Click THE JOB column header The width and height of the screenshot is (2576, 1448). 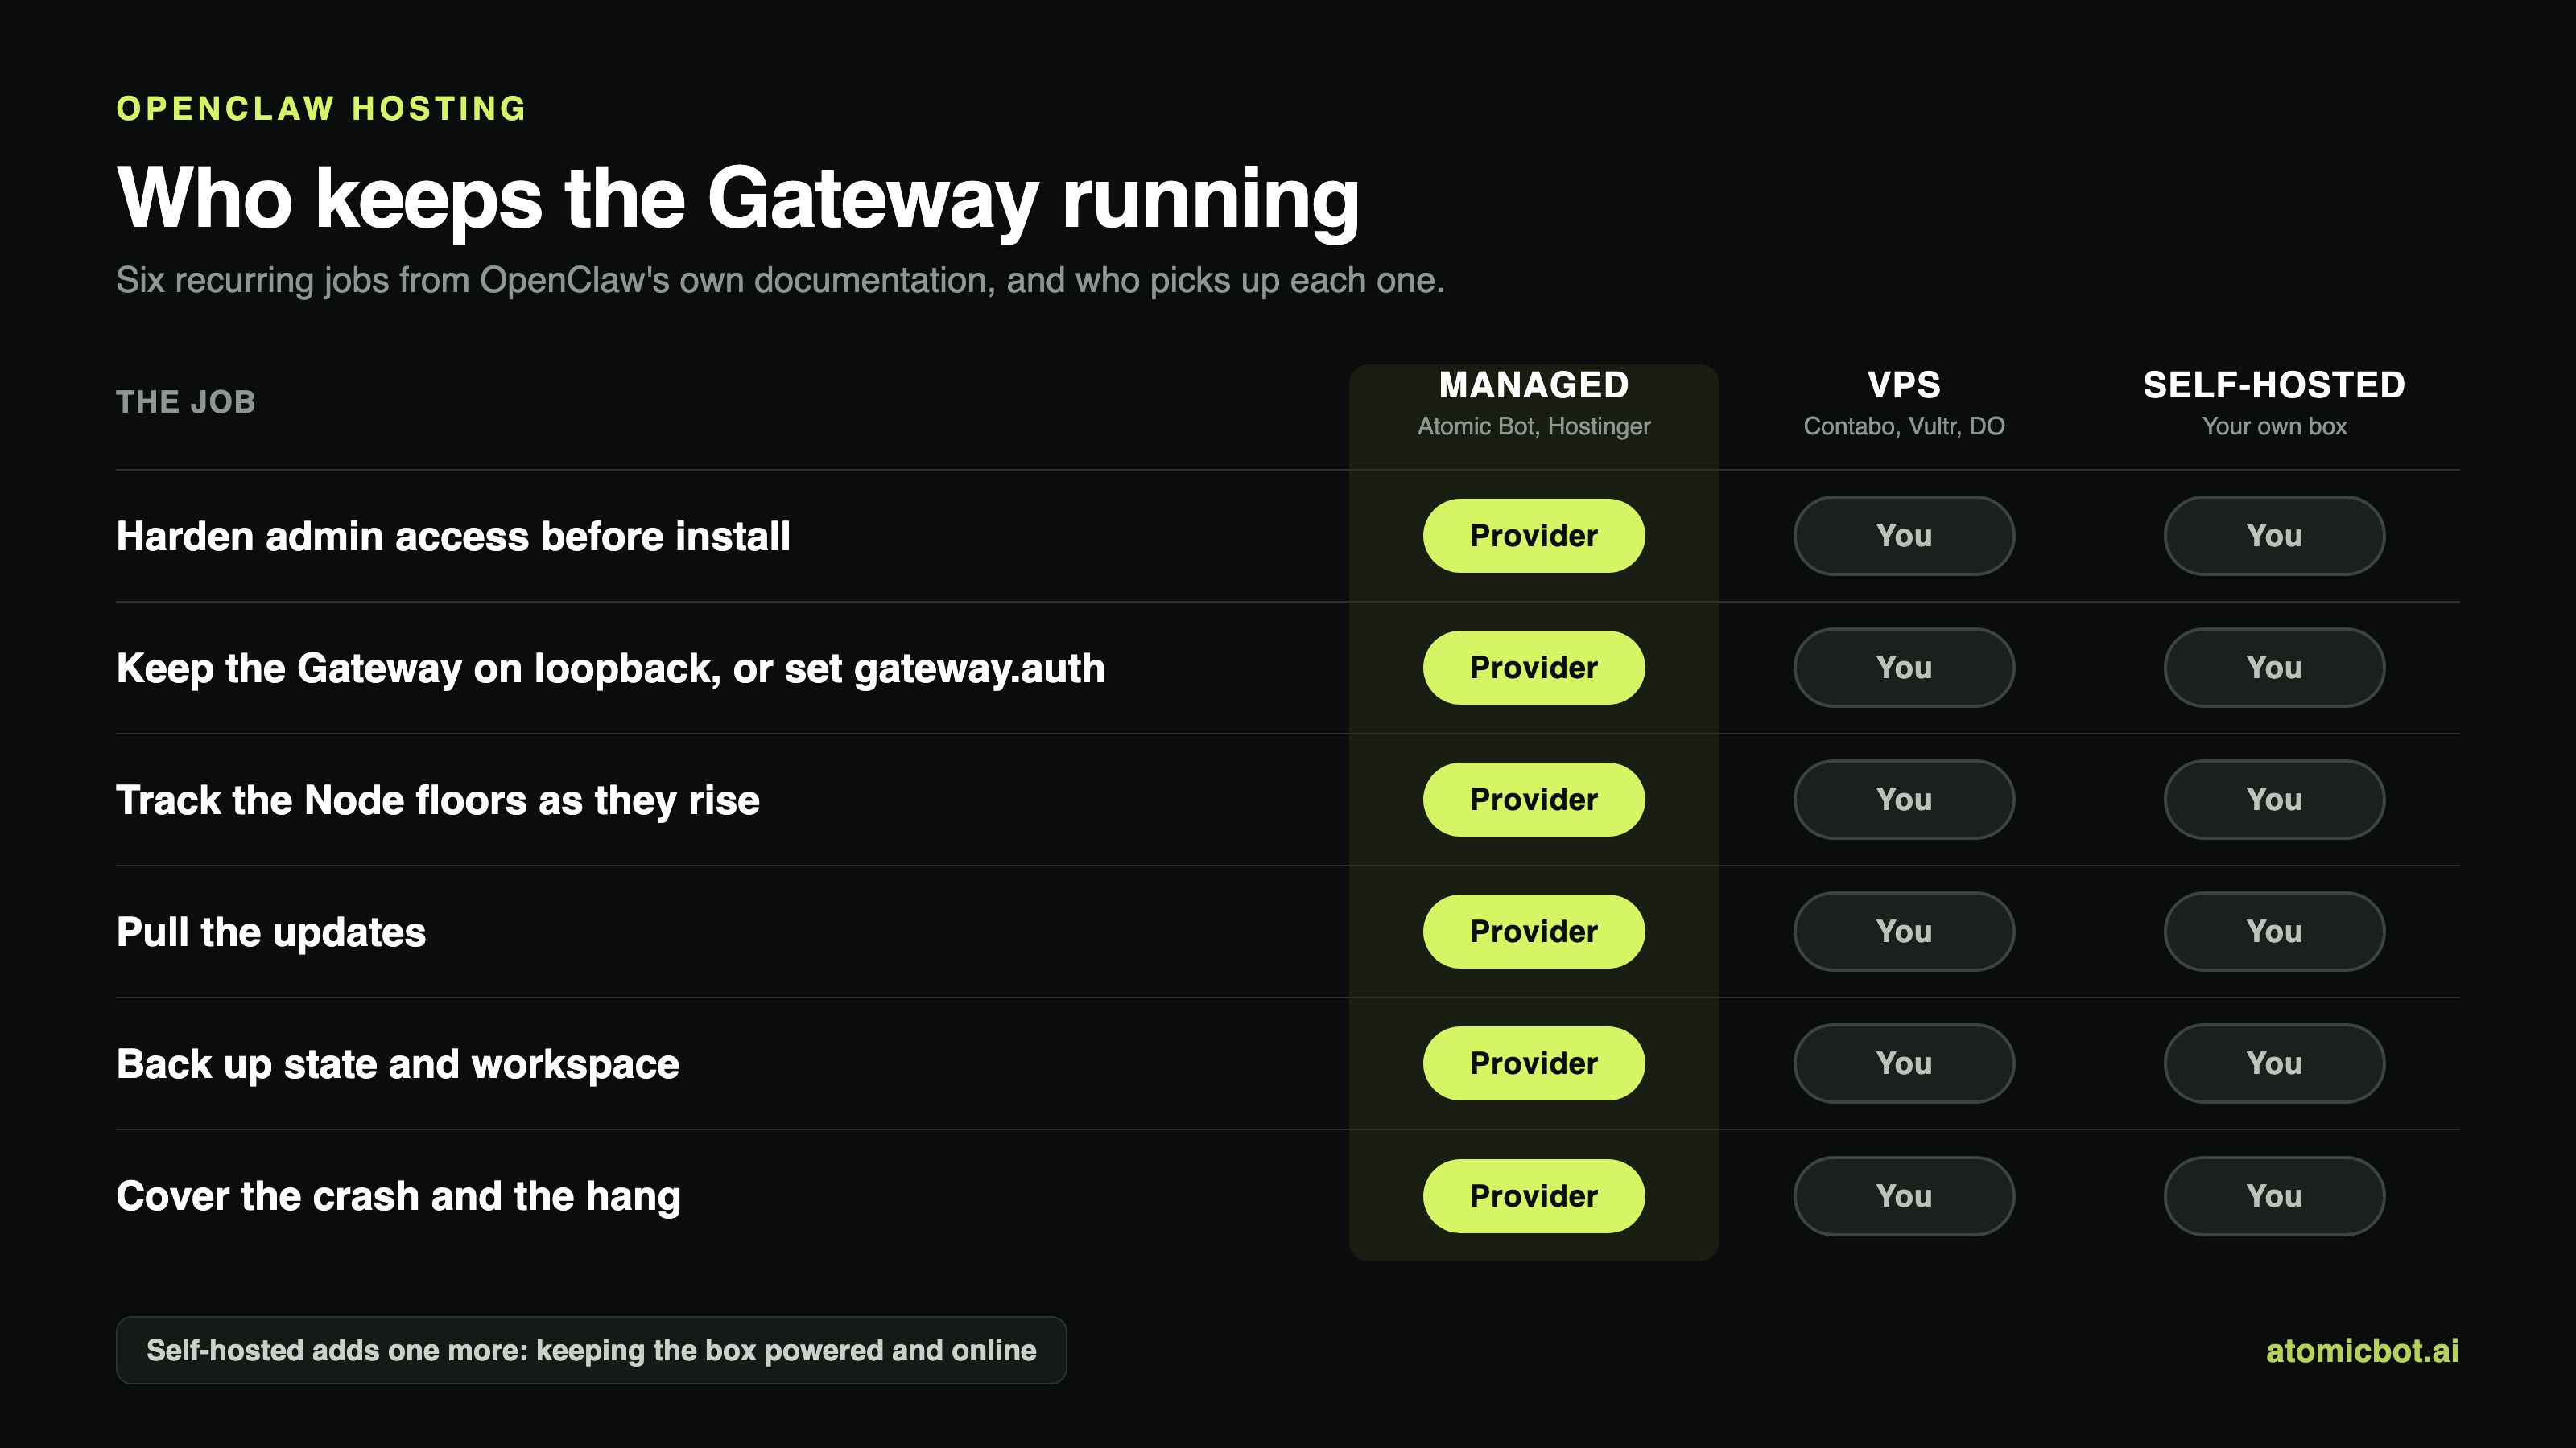[x=186, y=401]
